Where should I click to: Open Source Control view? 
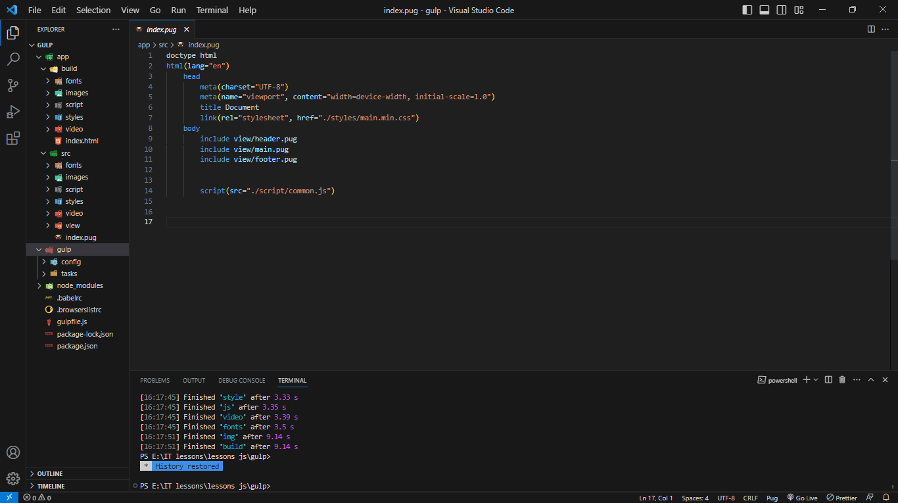point(13,85)
